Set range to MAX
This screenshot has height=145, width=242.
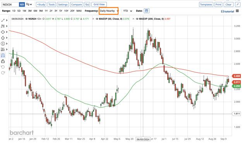click(79, 11)
